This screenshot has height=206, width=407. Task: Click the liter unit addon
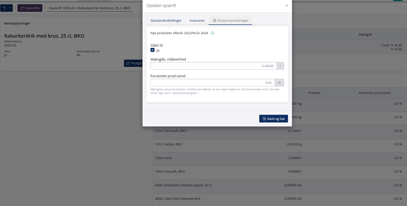coord(280,66)
